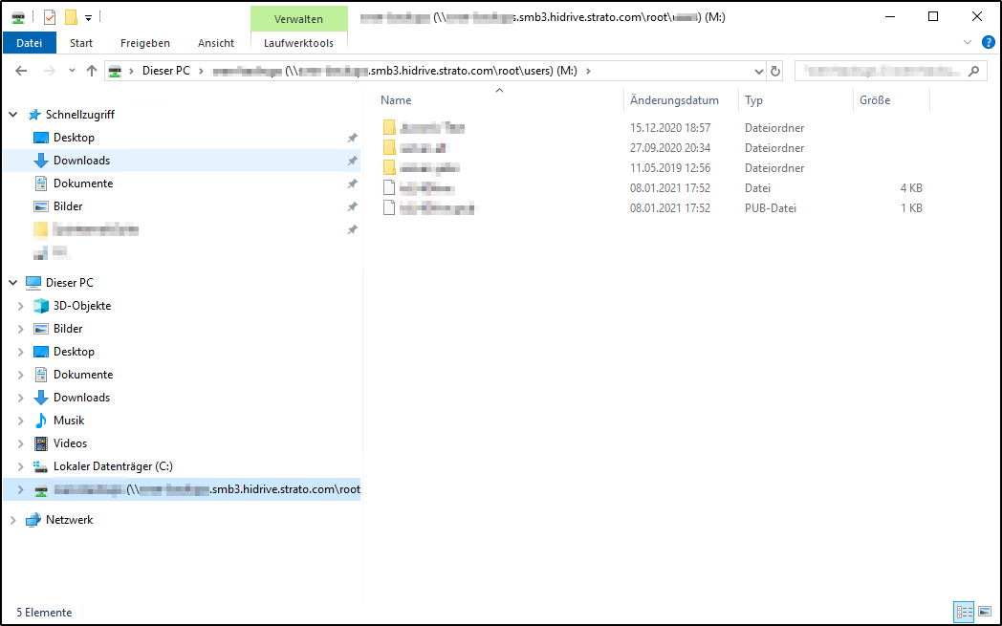
Task: Click the search magnifier icon
Action: [973, 71]
